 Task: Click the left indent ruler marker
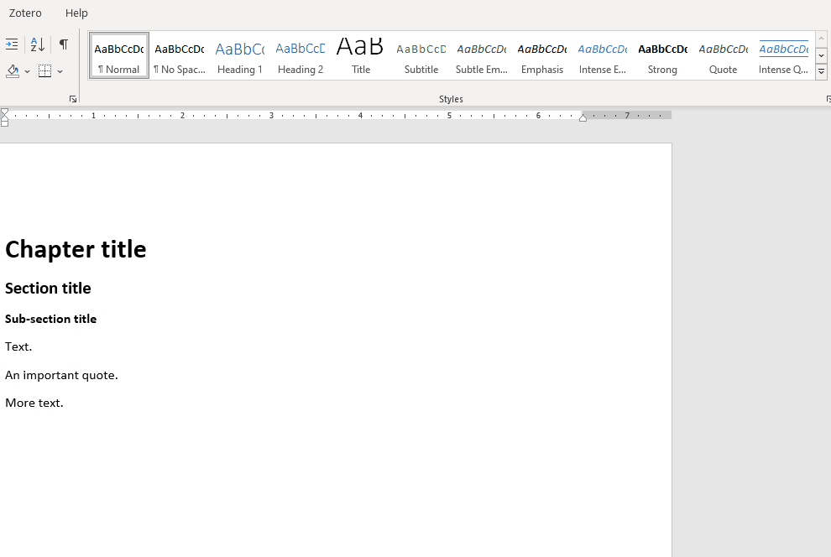pyautogui.click(x=5, y=122)
